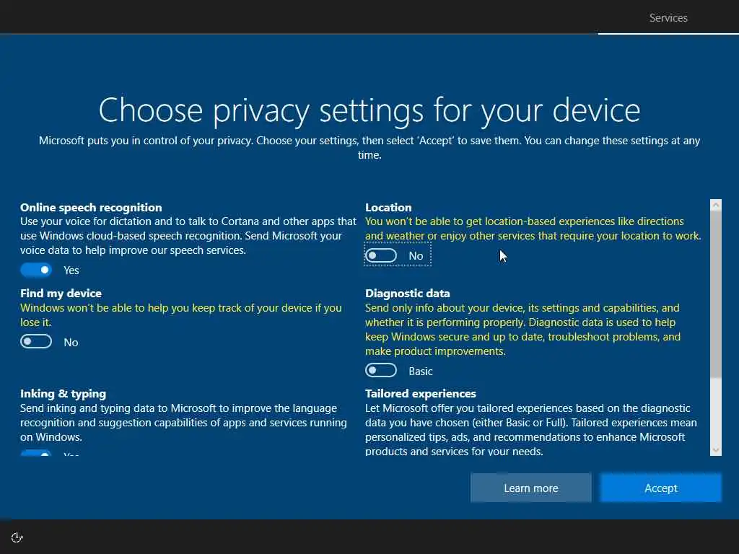This screenshot has width=739, height=554.
Task: Click the Tailored experiences heading
Action: click(x=421, y=393)
